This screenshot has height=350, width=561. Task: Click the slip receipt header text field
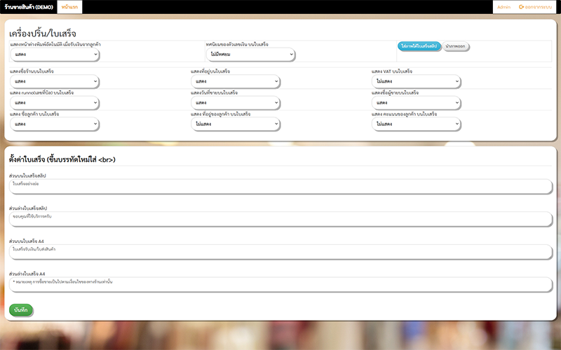click(280, 185)
